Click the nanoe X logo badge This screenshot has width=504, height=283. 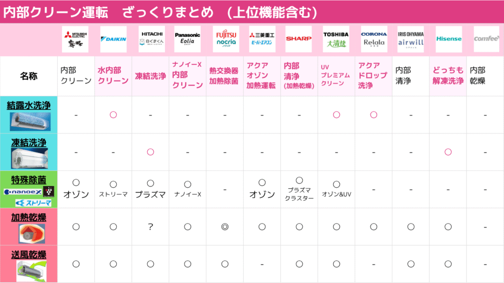click(x=23, y=192)
